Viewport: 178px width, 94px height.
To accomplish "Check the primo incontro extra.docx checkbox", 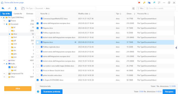I will [38, 75].
